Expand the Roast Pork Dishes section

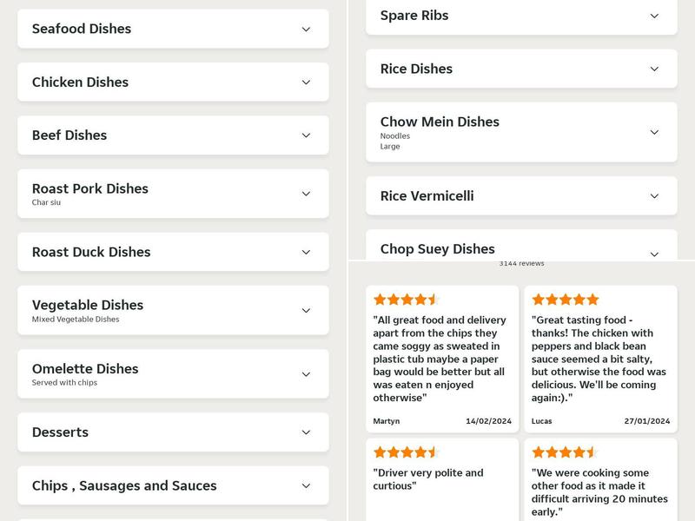[173, 194]
